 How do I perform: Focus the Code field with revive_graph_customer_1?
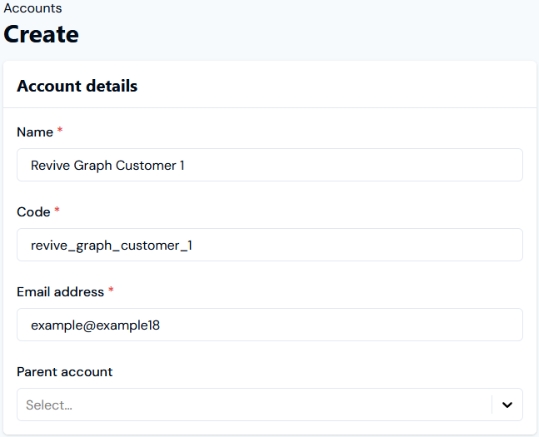pos(270,245)
